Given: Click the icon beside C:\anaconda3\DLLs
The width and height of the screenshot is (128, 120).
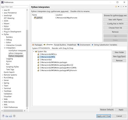Looking at the screenshot, I should pos(38,54).
